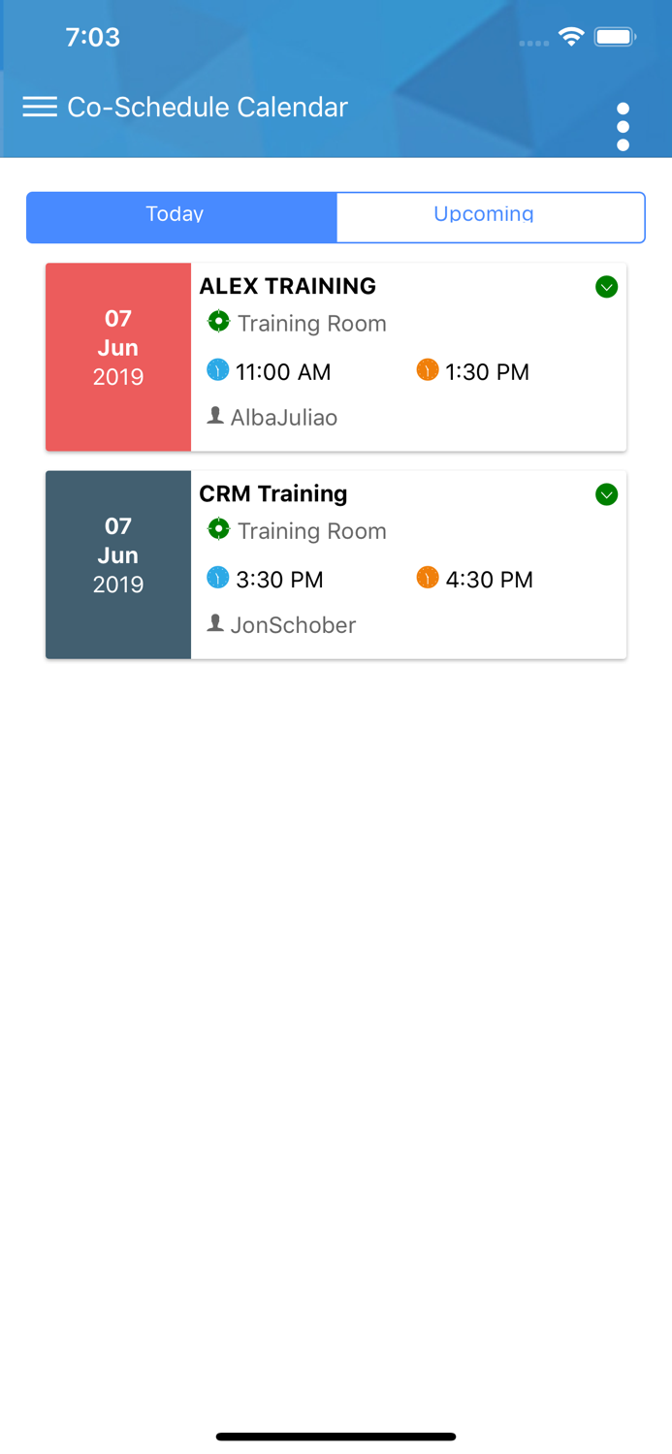Click the orange end time icon on CRM Training

click(x=428, y=579)
